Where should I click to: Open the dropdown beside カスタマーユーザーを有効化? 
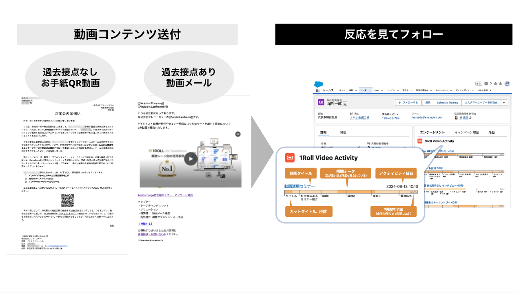[504, 102]
